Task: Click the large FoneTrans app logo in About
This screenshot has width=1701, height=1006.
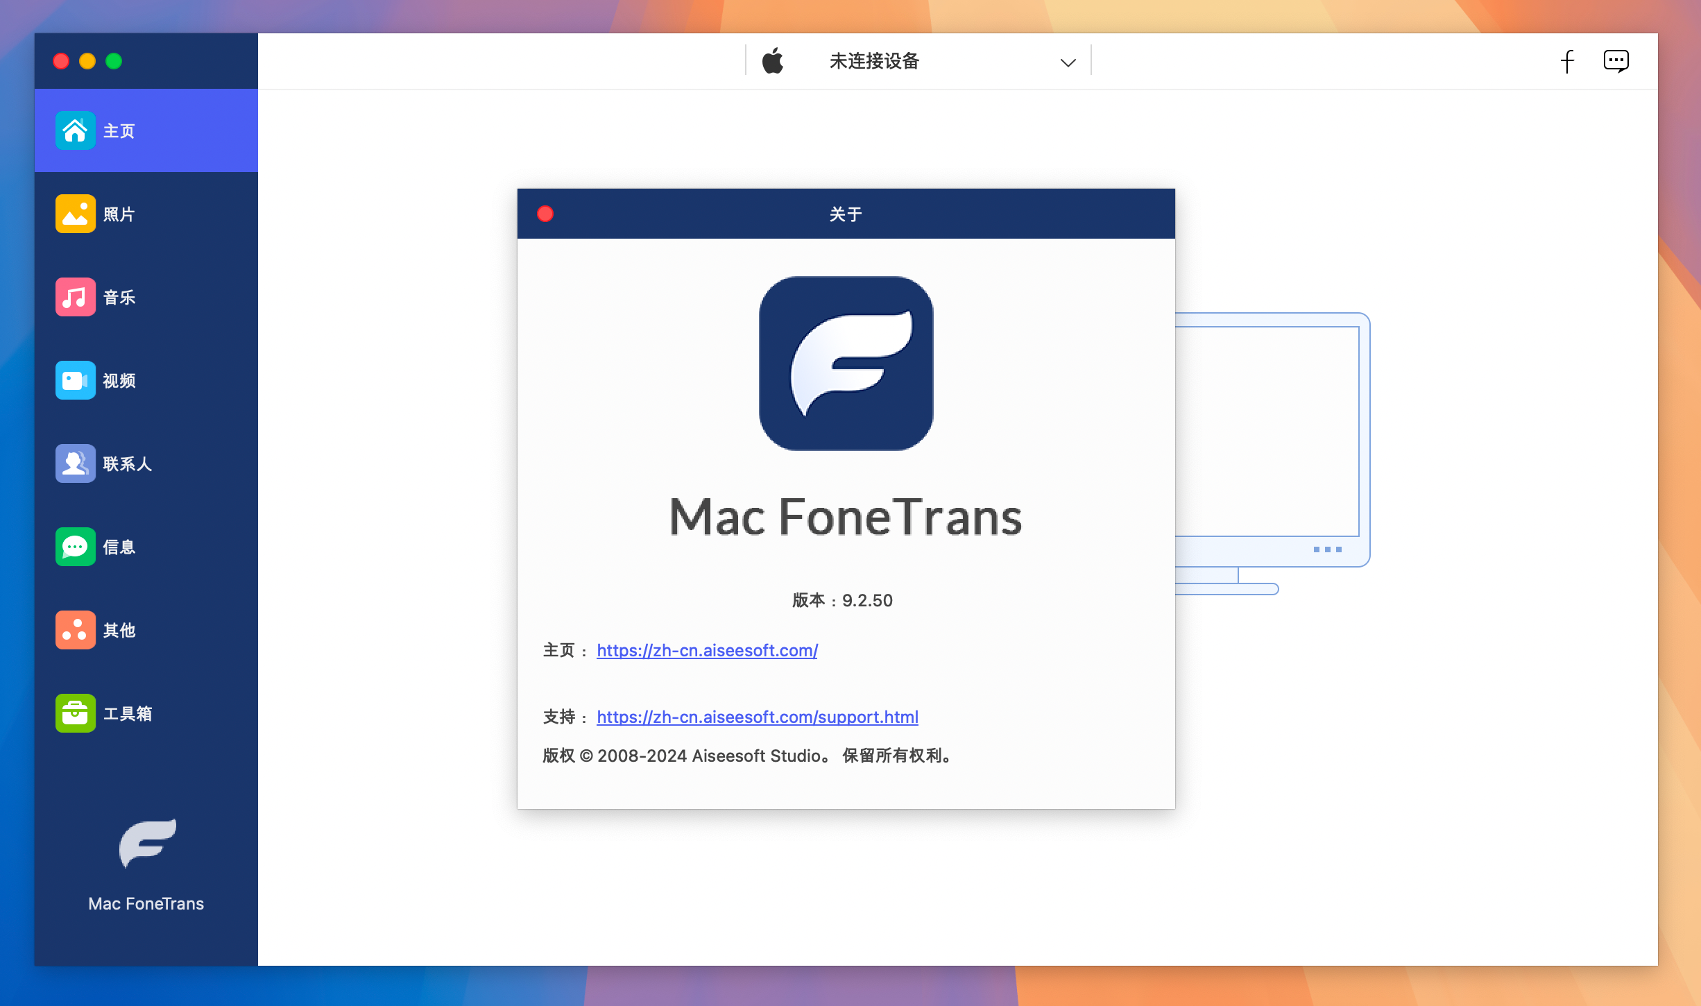Action: (x=846, y=364)
